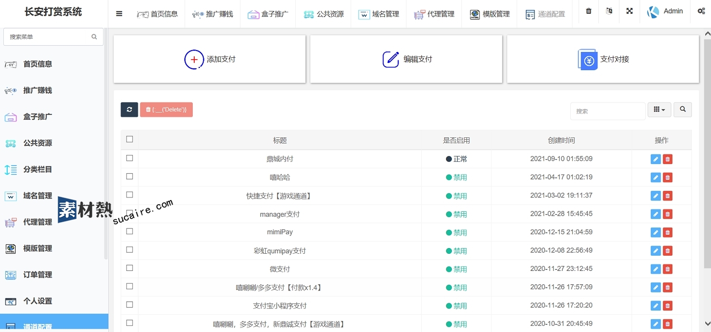Delete the mimiPay row

(x=668, y=232)
